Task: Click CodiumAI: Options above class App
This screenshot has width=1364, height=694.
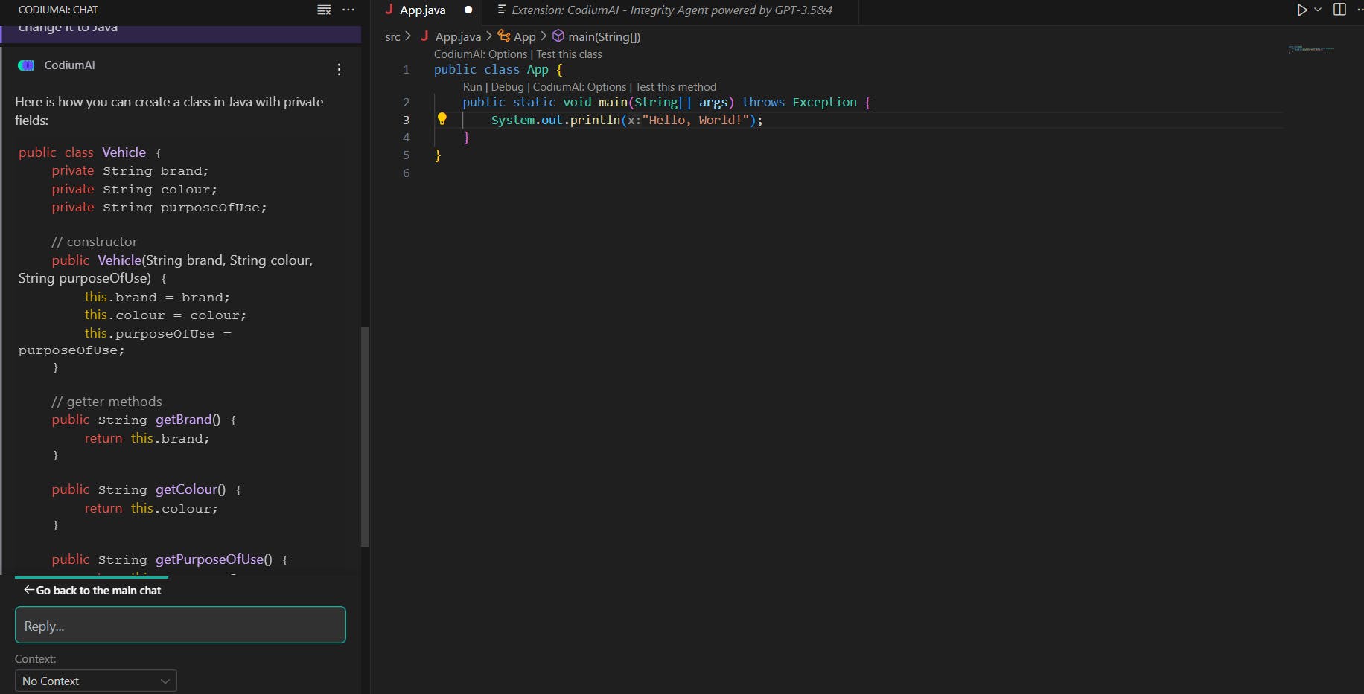Action: 480,54
